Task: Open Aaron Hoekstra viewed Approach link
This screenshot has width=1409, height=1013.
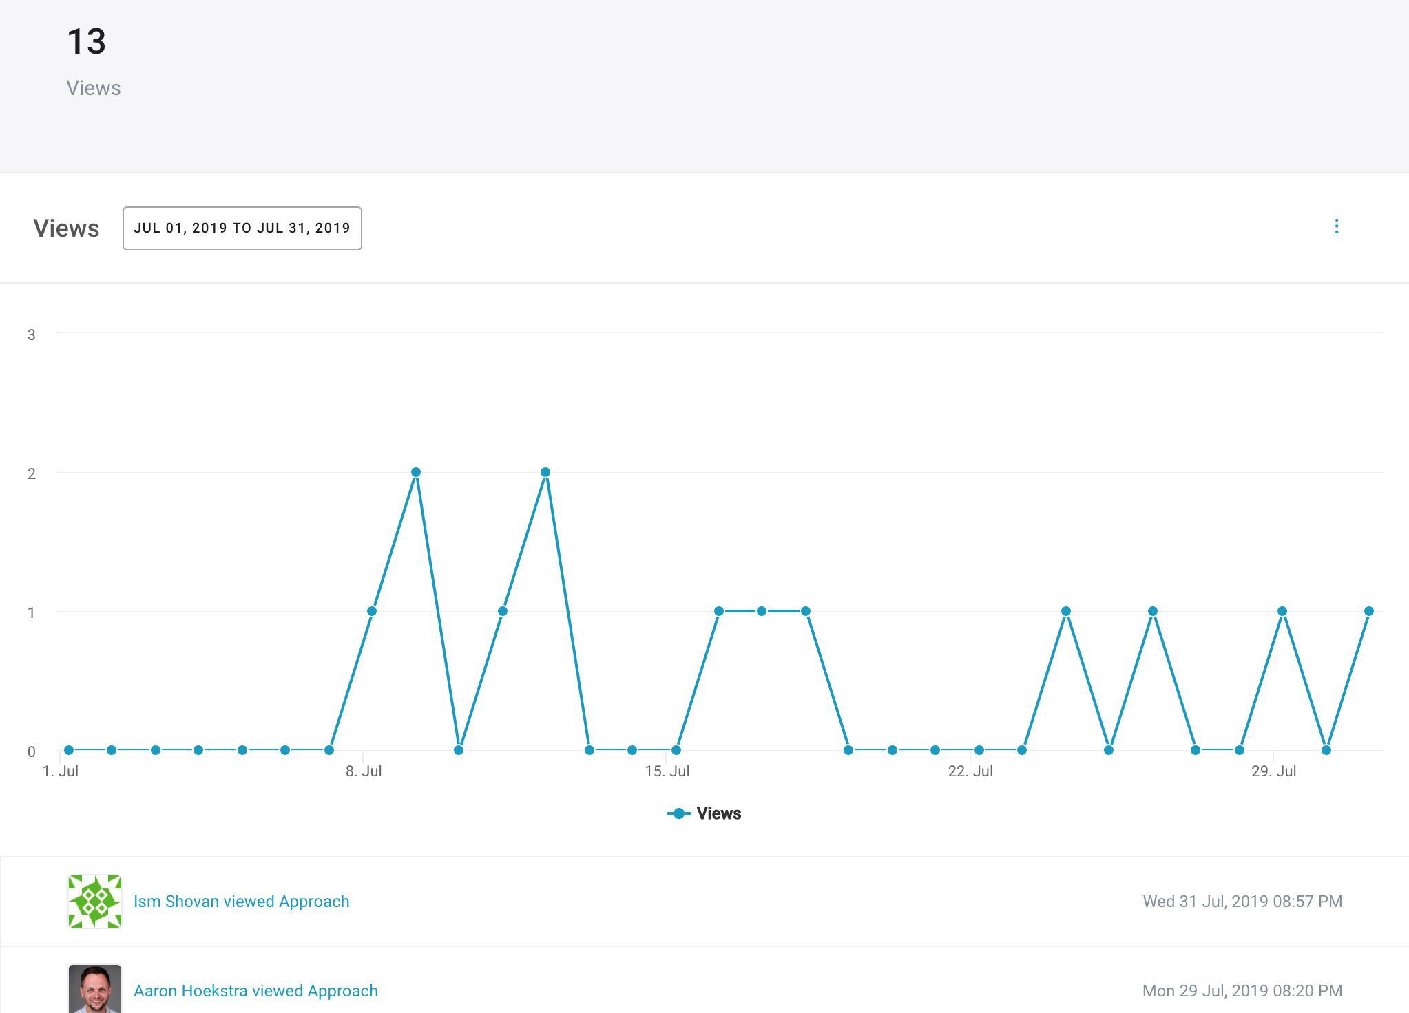Action: pos(255,991)
